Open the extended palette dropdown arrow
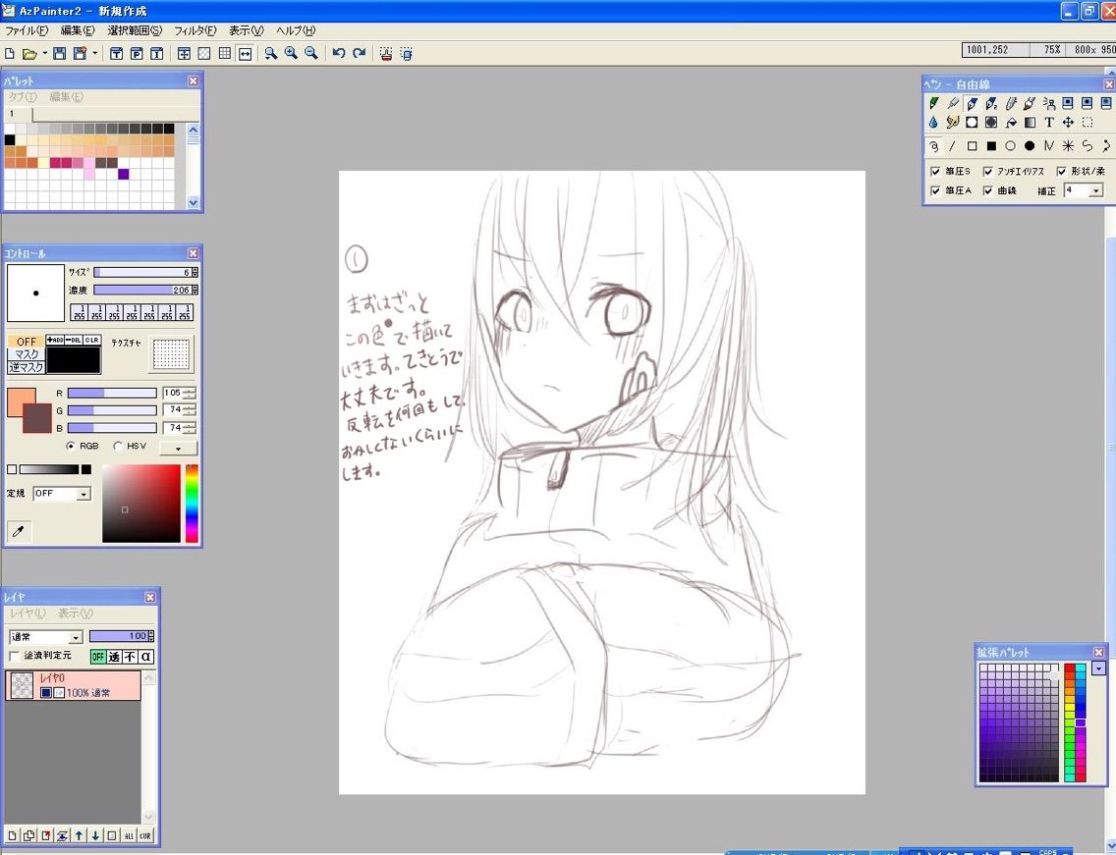 1098,668
